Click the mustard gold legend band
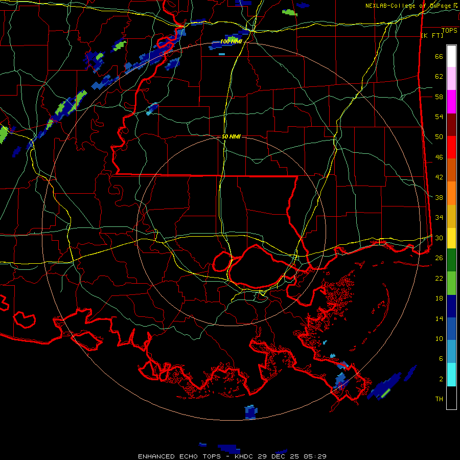 pyautogui.click(x=451, y=217)
